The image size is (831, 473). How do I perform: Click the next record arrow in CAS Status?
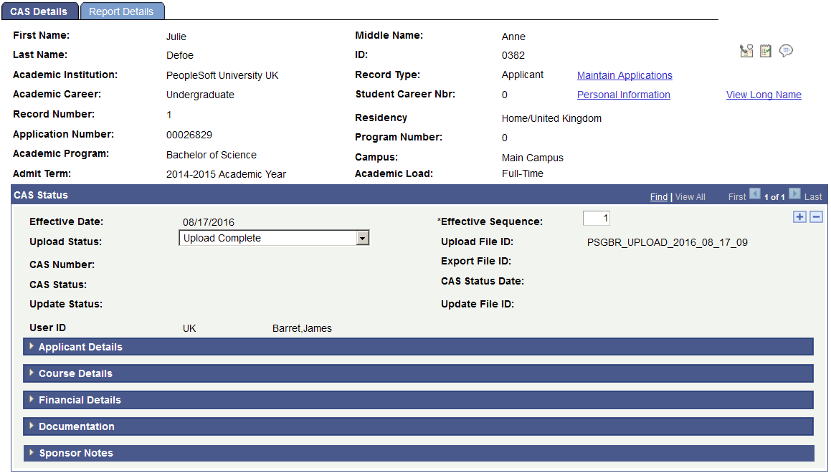(x=794, y=193)
